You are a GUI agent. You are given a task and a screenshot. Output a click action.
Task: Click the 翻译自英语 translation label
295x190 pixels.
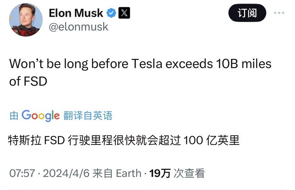(88, 115)
